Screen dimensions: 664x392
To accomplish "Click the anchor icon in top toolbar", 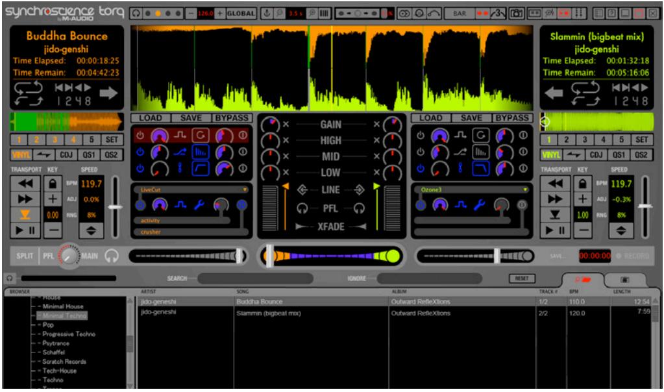I will [x=267, y=13].
